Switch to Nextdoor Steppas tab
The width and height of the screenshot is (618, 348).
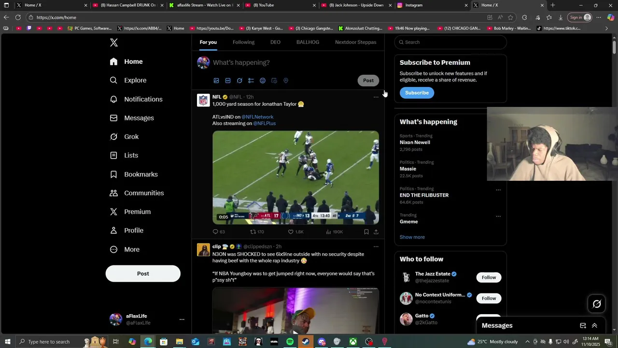[x=356, y=42]
